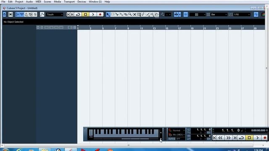Open the 1/16 quantize dropdown
The width and height of the screenshot is (269, 151).
tap(242, 15)
